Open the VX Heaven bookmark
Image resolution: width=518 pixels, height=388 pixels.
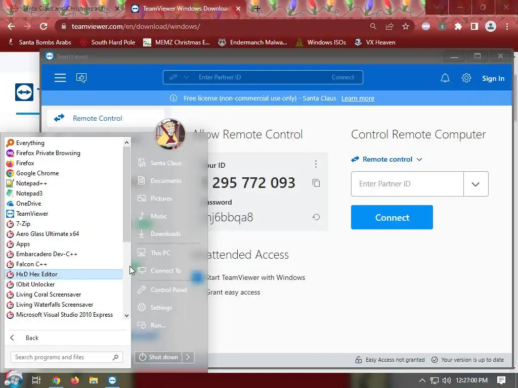375,42
